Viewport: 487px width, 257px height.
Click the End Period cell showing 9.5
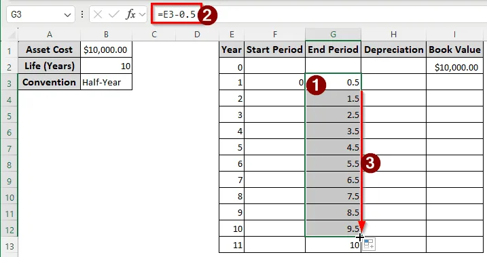tap(333, 229)
